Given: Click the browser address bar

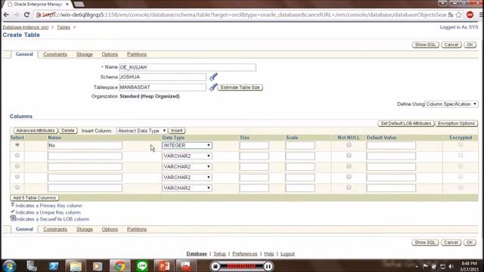Looking at the screenshot, I should [240, 14].
